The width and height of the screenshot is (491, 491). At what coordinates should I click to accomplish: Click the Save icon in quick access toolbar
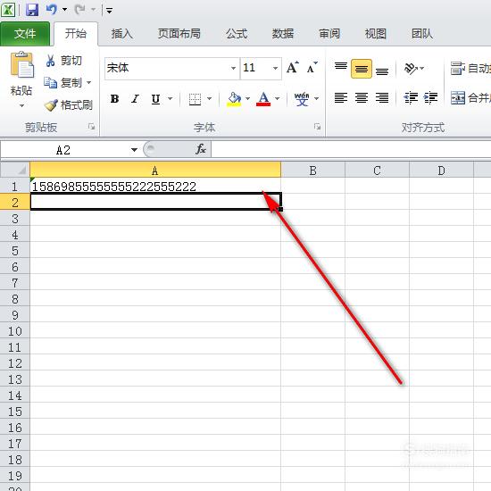click(32, 10)
